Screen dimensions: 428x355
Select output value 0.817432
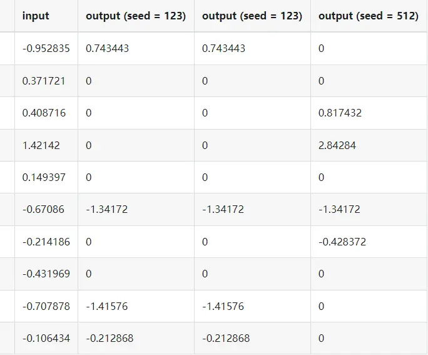[340, 113]
